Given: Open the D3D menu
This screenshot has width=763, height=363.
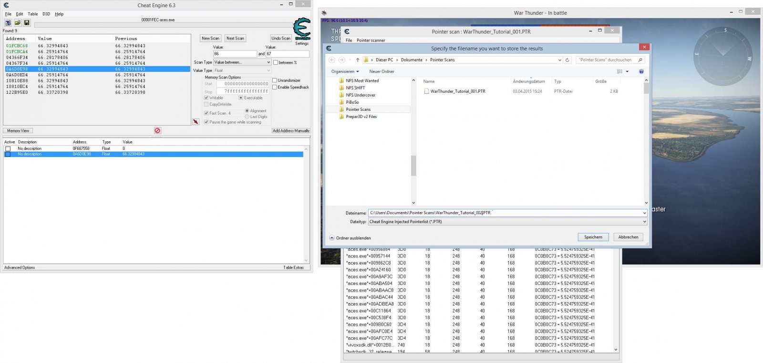Looking at the screenshot, I should pyautogui.click(x=46, y=14).
